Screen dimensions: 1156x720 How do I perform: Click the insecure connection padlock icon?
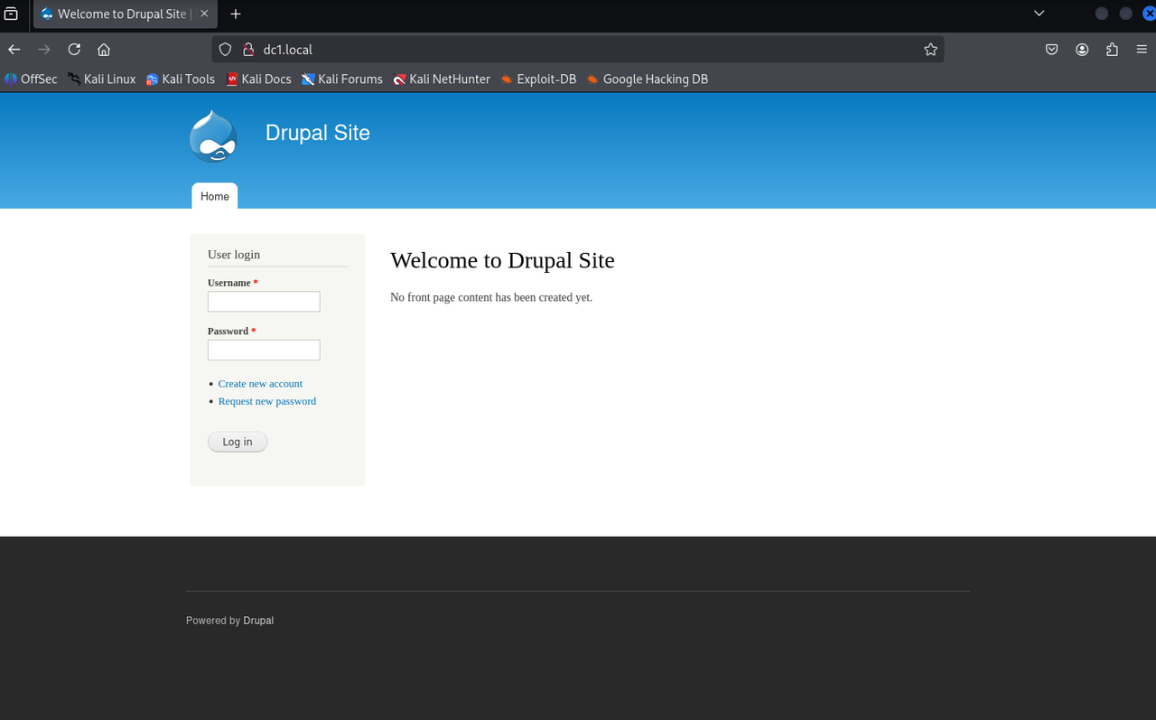coord(247,50)
